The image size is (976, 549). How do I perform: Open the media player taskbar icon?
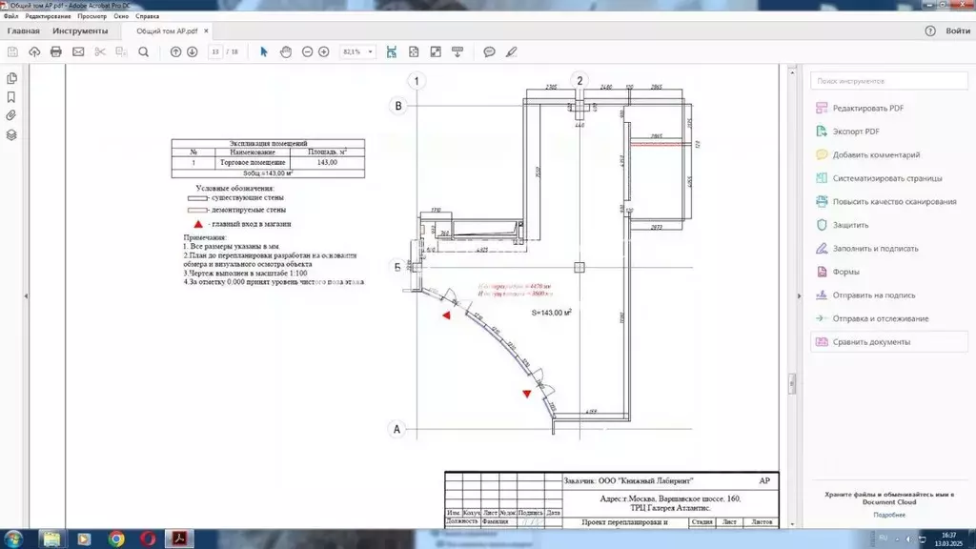pyautogui.click(x=84, y=539)
